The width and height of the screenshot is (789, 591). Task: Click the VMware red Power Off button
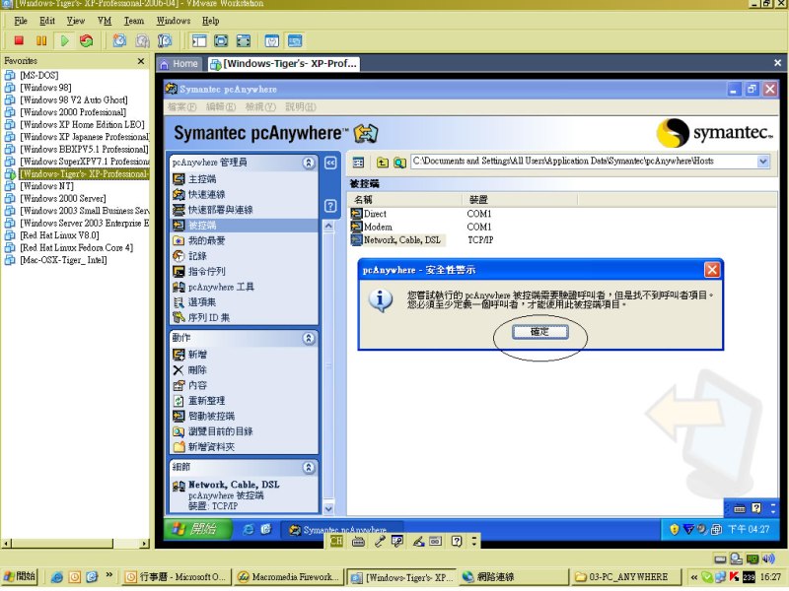(19, 40)
